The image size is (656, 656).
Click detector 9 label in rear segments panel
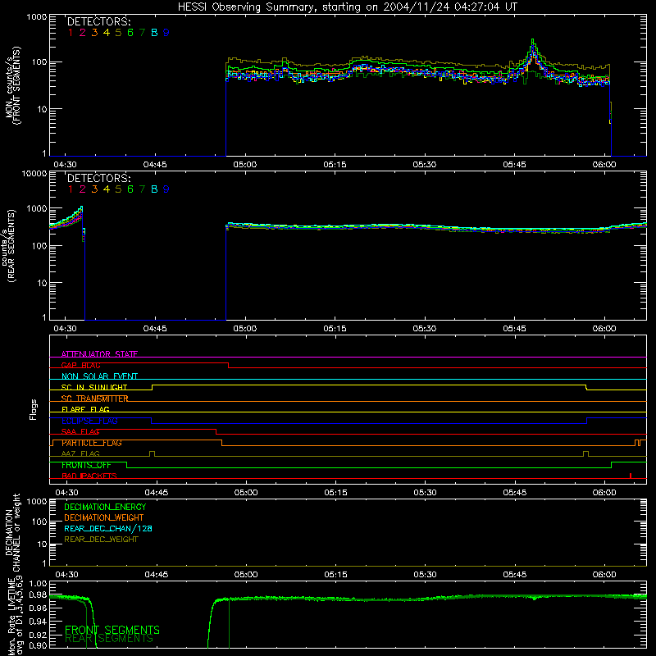166,189
